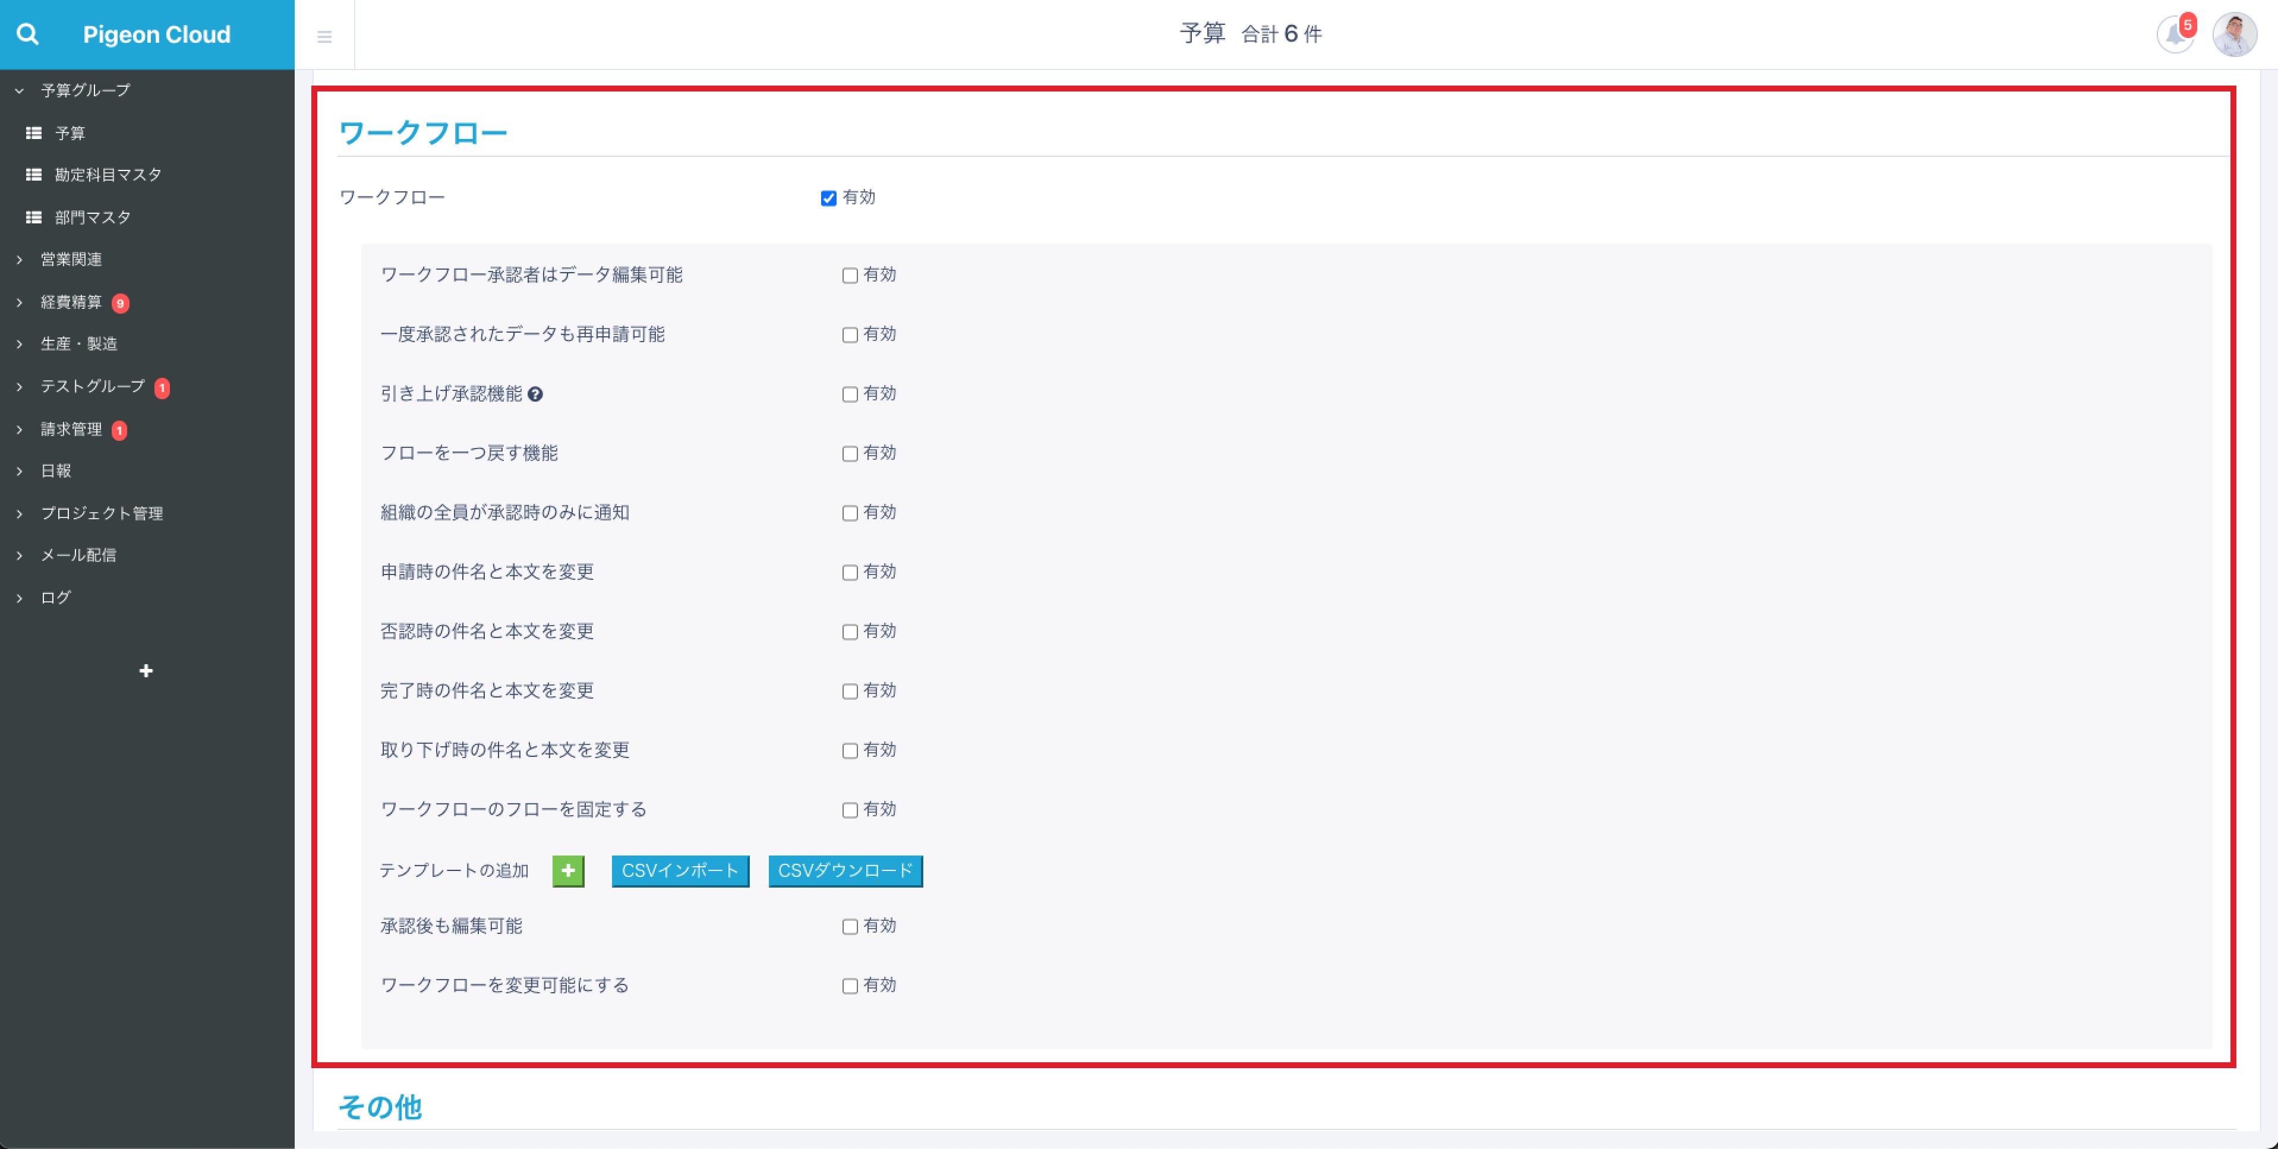Open 予算 in the sidebar
Image resolution: width=2278 pixels, height=1149 pixels.
click(x=70, y=132)
